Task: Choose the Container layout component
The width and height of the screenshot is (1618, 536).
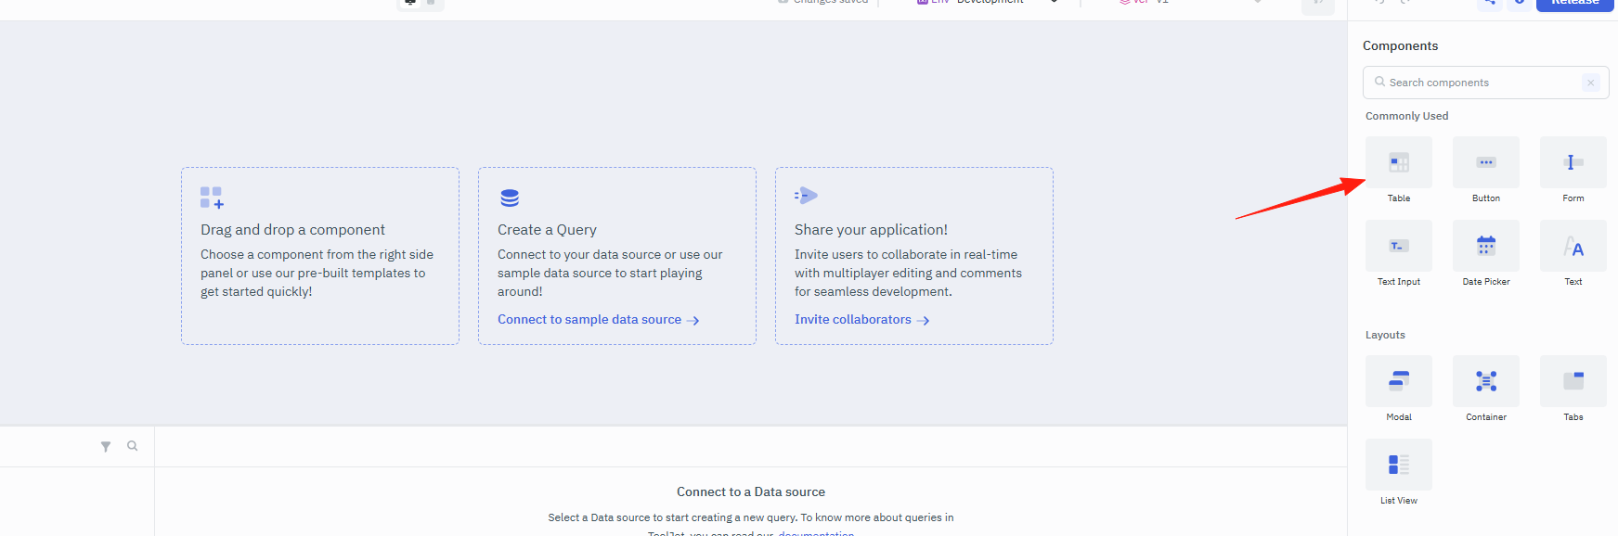Action: click(1485, 381)
